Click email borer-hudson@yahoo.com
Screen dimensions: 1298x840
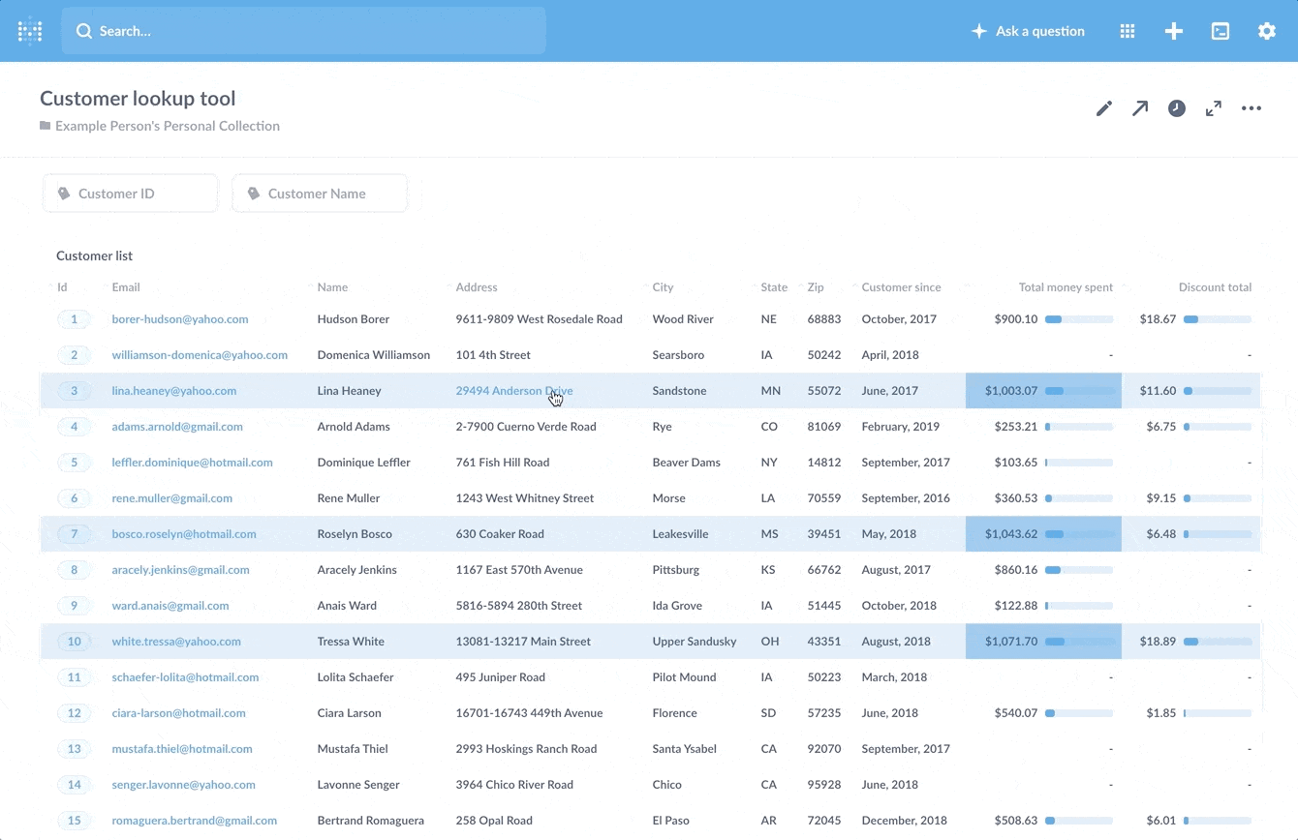180,319
